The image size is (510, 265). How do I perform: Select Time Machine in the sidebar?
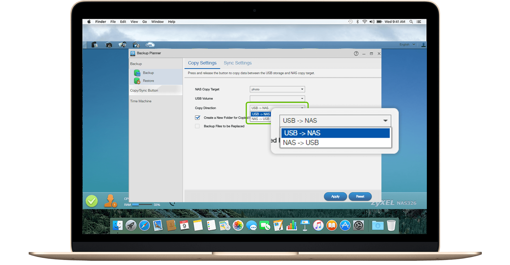[x=141, y=101]
